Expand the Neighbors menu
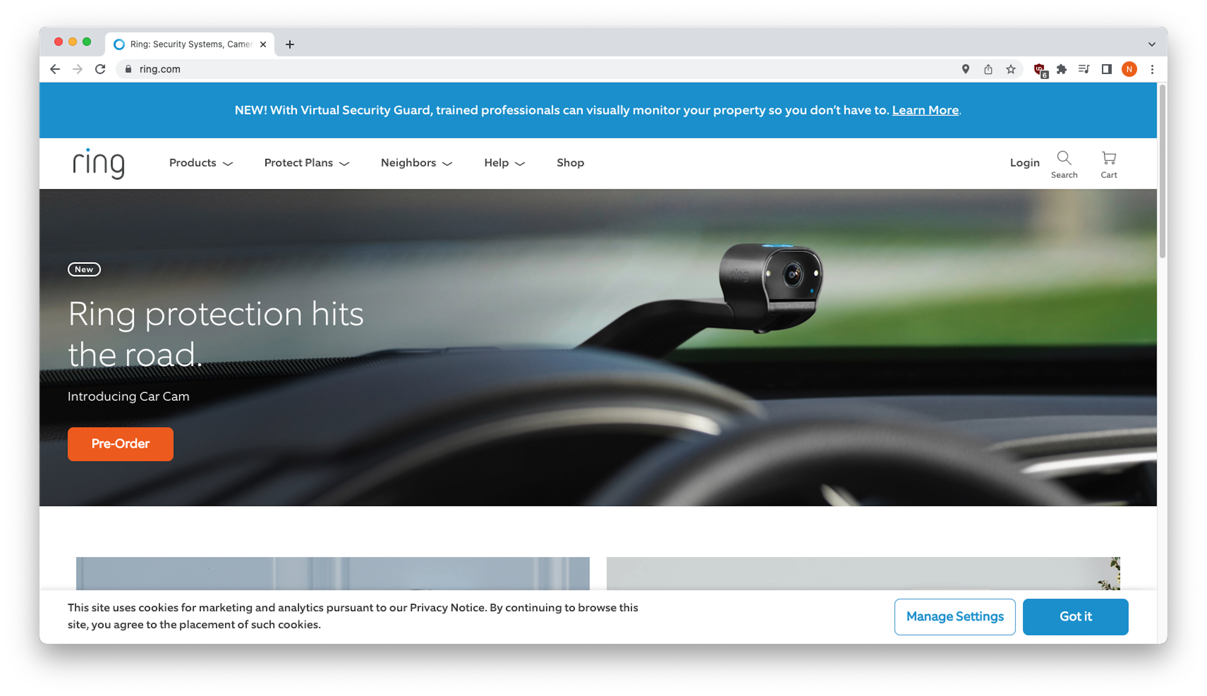This screenshot has width=1207, height=696. pos(416,163)
